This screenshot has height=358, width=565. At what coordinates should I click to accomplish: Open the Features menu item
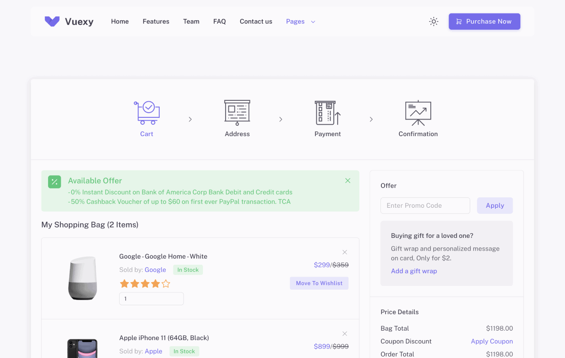click(x=156, y=21)
